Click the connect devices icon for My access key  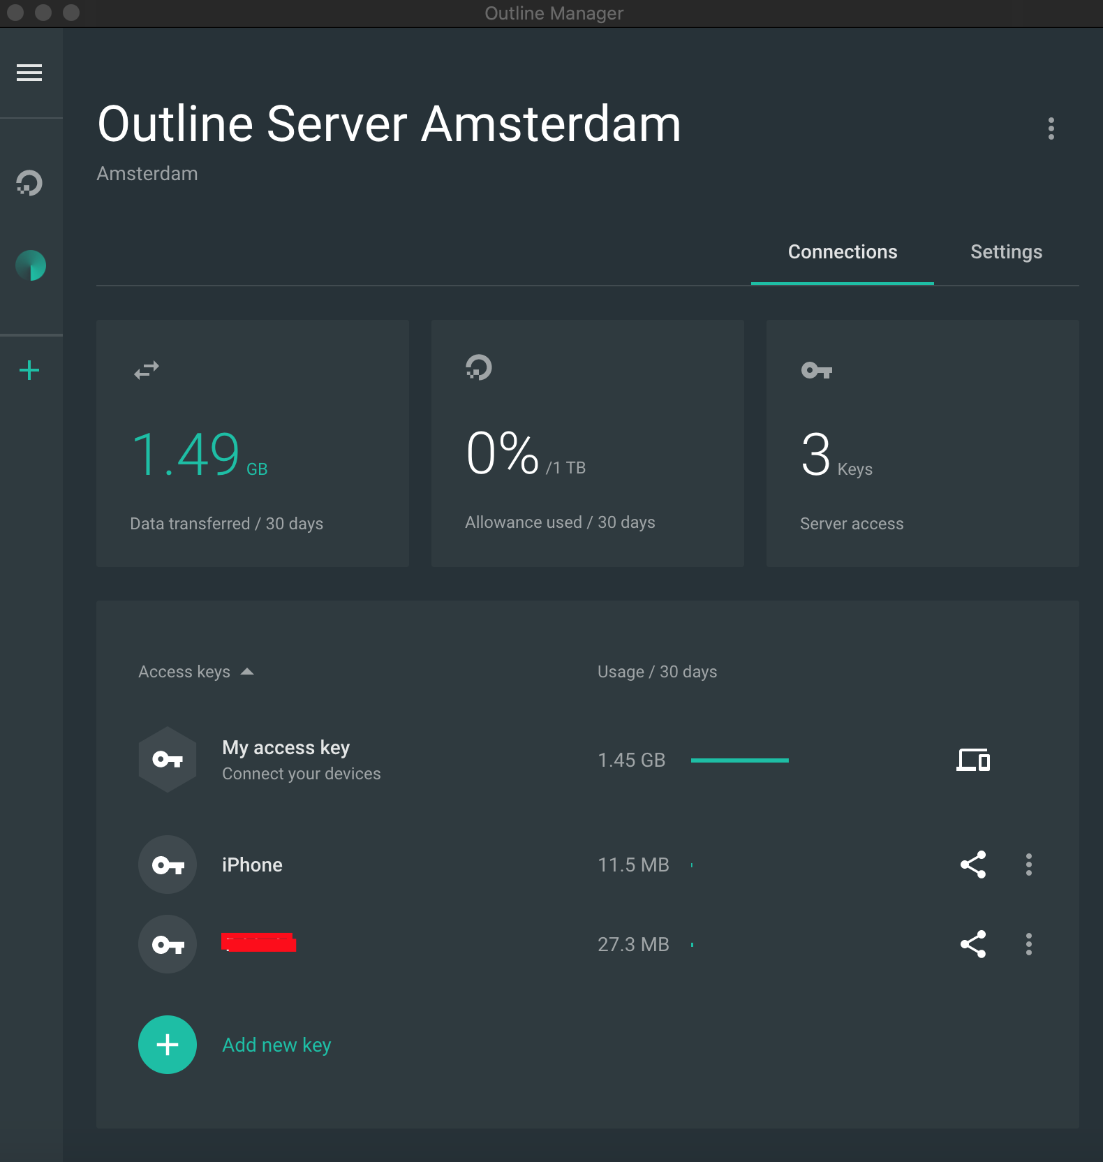(x=972, y=760)
